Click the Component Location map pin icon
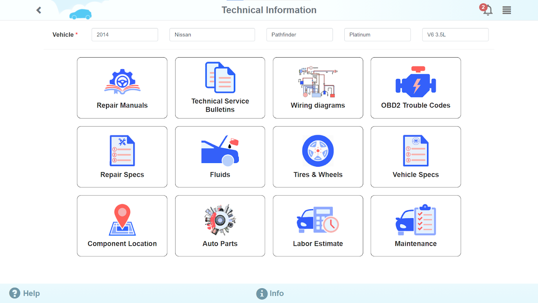This screenshot has width=538, height=303. click(x=122, y=220)
